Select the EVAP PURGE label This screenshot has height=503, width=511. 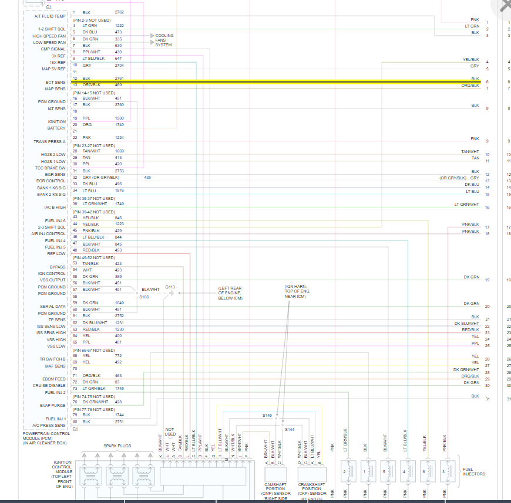click(x=52, y=406)
